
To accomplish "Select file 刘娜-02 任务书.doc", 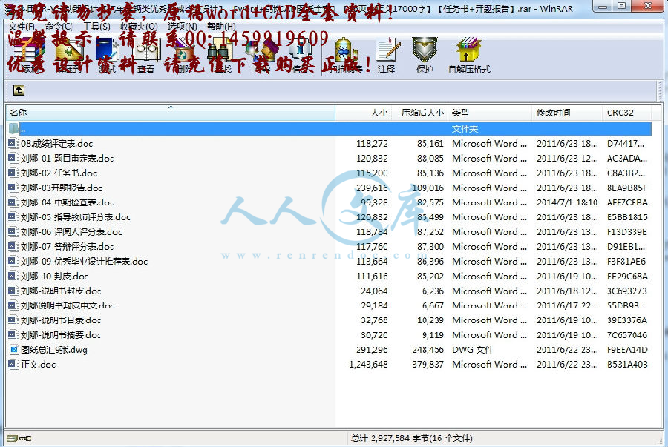I will (329, 173).
